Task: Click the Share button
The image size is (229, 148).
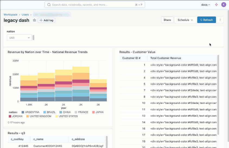Action: [167, 20]
